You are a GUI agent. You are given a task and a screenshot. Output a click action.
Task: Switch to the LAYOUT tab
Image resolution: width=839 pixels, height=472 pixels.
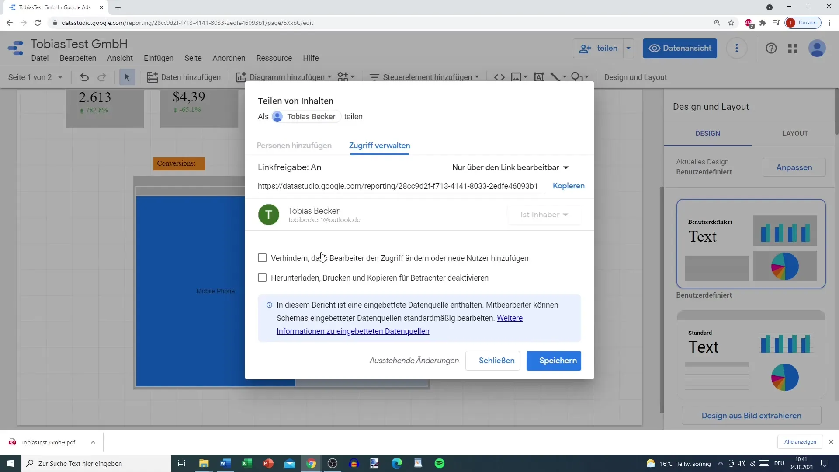[x=795, y=133]
